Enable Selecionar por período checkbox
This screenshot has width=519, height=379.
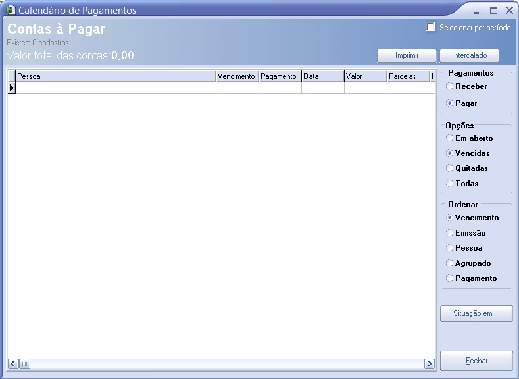pyautogui.click(x=431, y=28)
